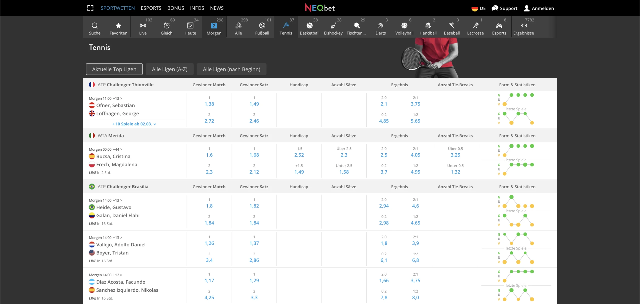Click the fullscreen icon top-left

click(x=90, y=8)
